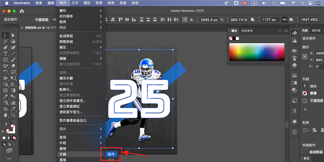
Task: Select the Rotate tool
Action: (6, 72)
